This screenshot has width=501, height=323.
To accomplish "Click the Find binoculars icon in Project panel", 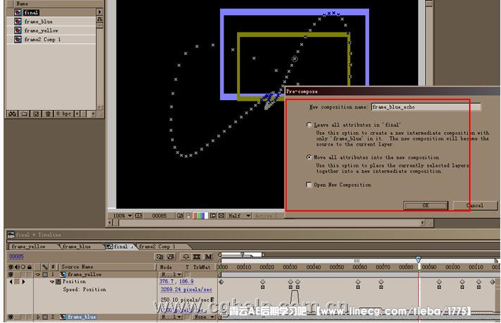I will [12, 114].
